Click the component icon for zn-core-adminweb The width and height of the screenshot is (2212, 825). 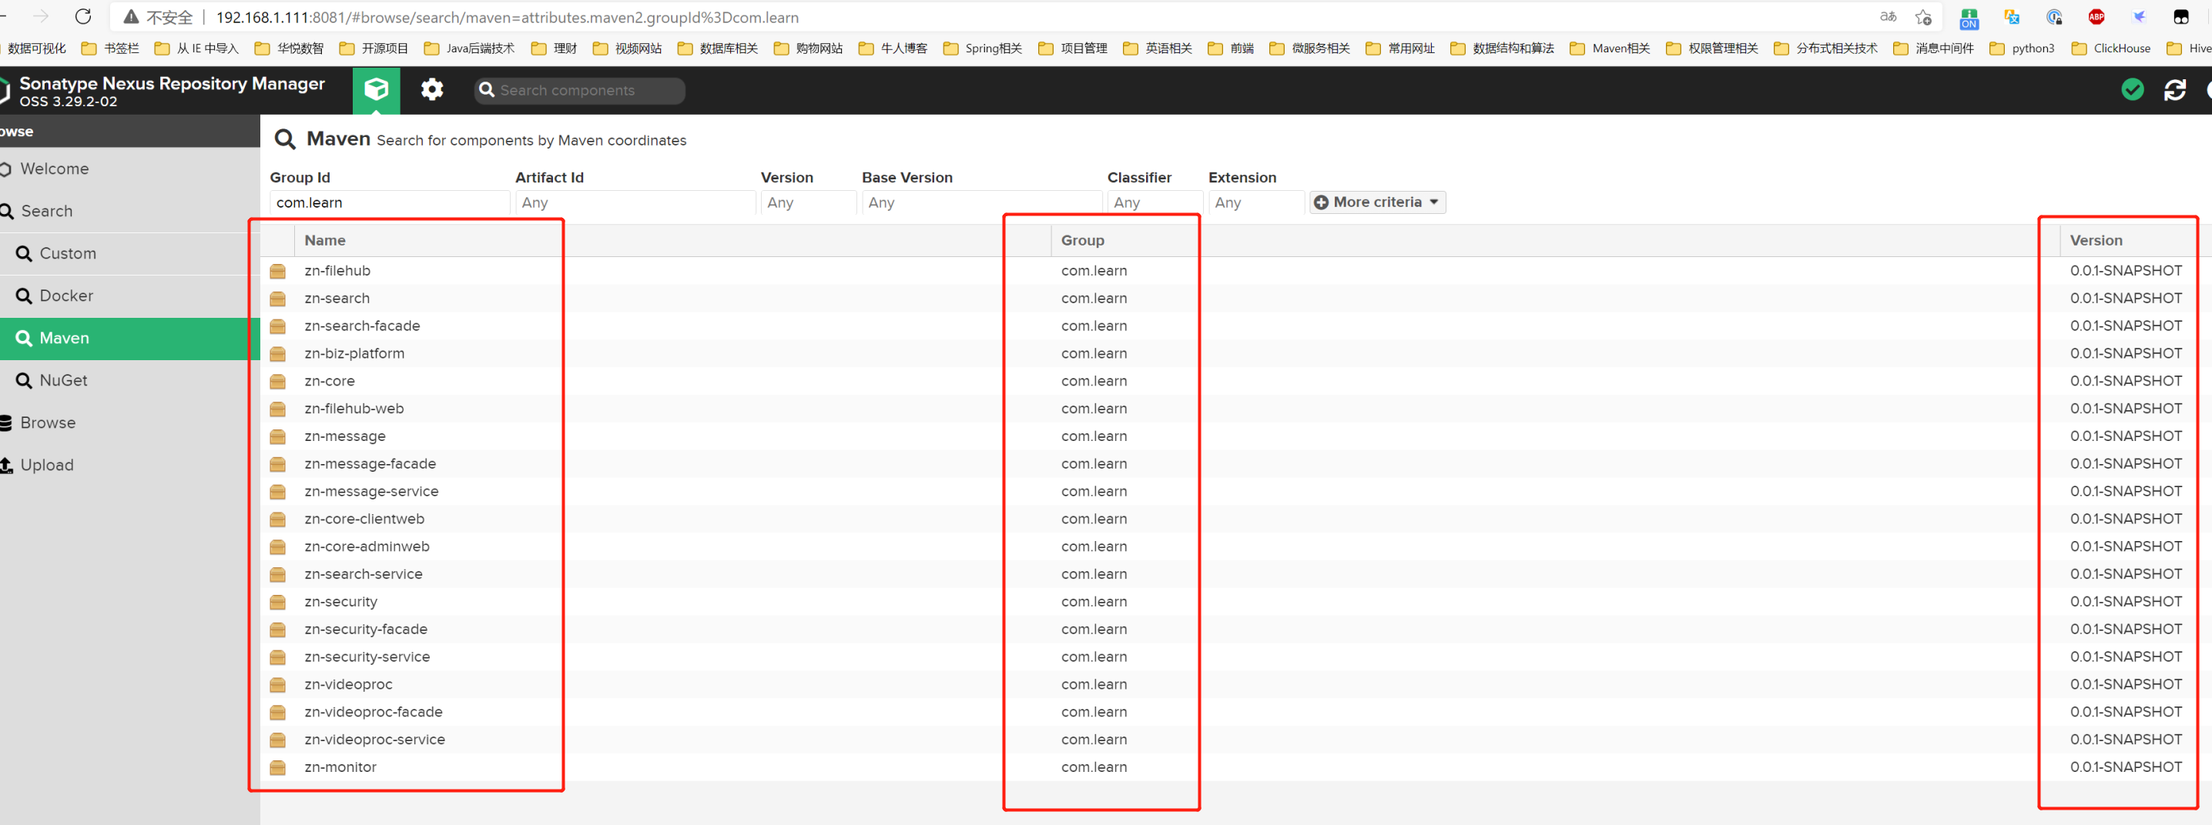(277, 546)
